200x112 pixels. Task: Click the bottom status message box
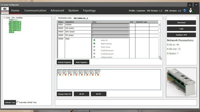click(x=126, y=102)
